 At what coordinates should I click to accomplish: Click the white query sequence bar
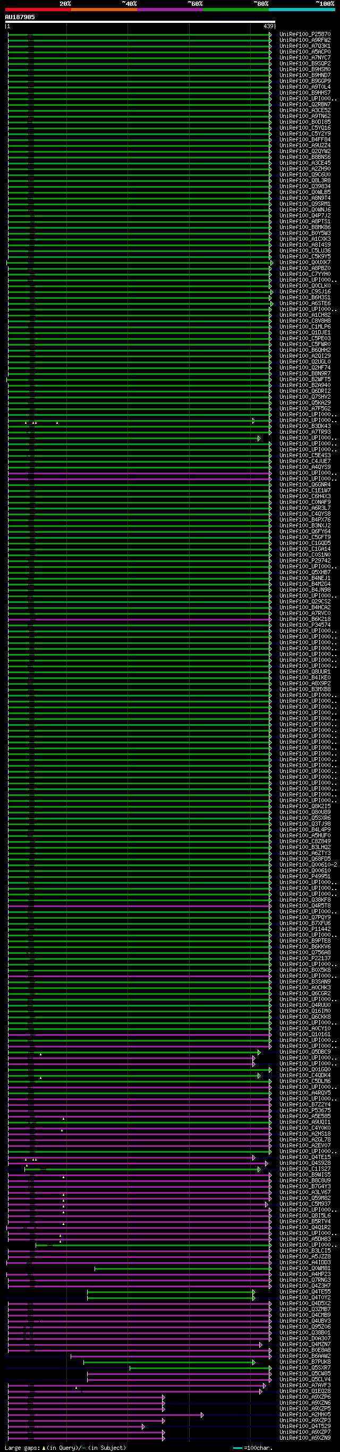140,22
